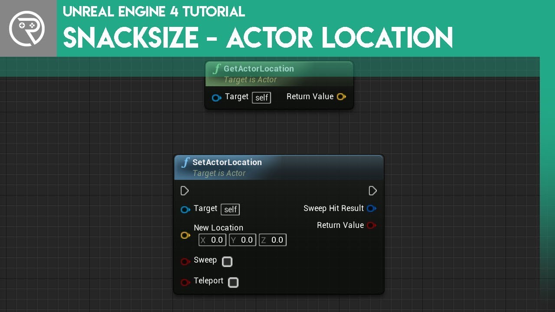This screenshot has height=312, width=555.
Task: Click the GetActorLocation Target input pin
Action: (216, 97)
